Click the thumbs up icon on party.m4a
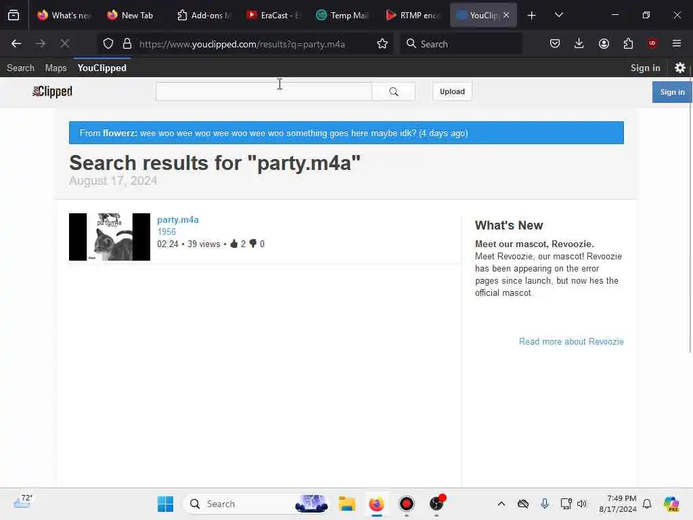 [x=233, y=244]
